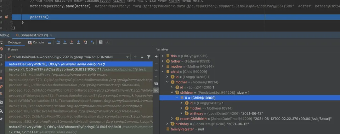Switch to the Debugger tab
Viewport: 340px width, 134px height.
[15, 42]
